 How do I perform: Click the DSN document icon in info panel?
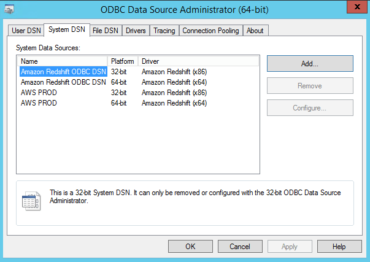[31, 201]
